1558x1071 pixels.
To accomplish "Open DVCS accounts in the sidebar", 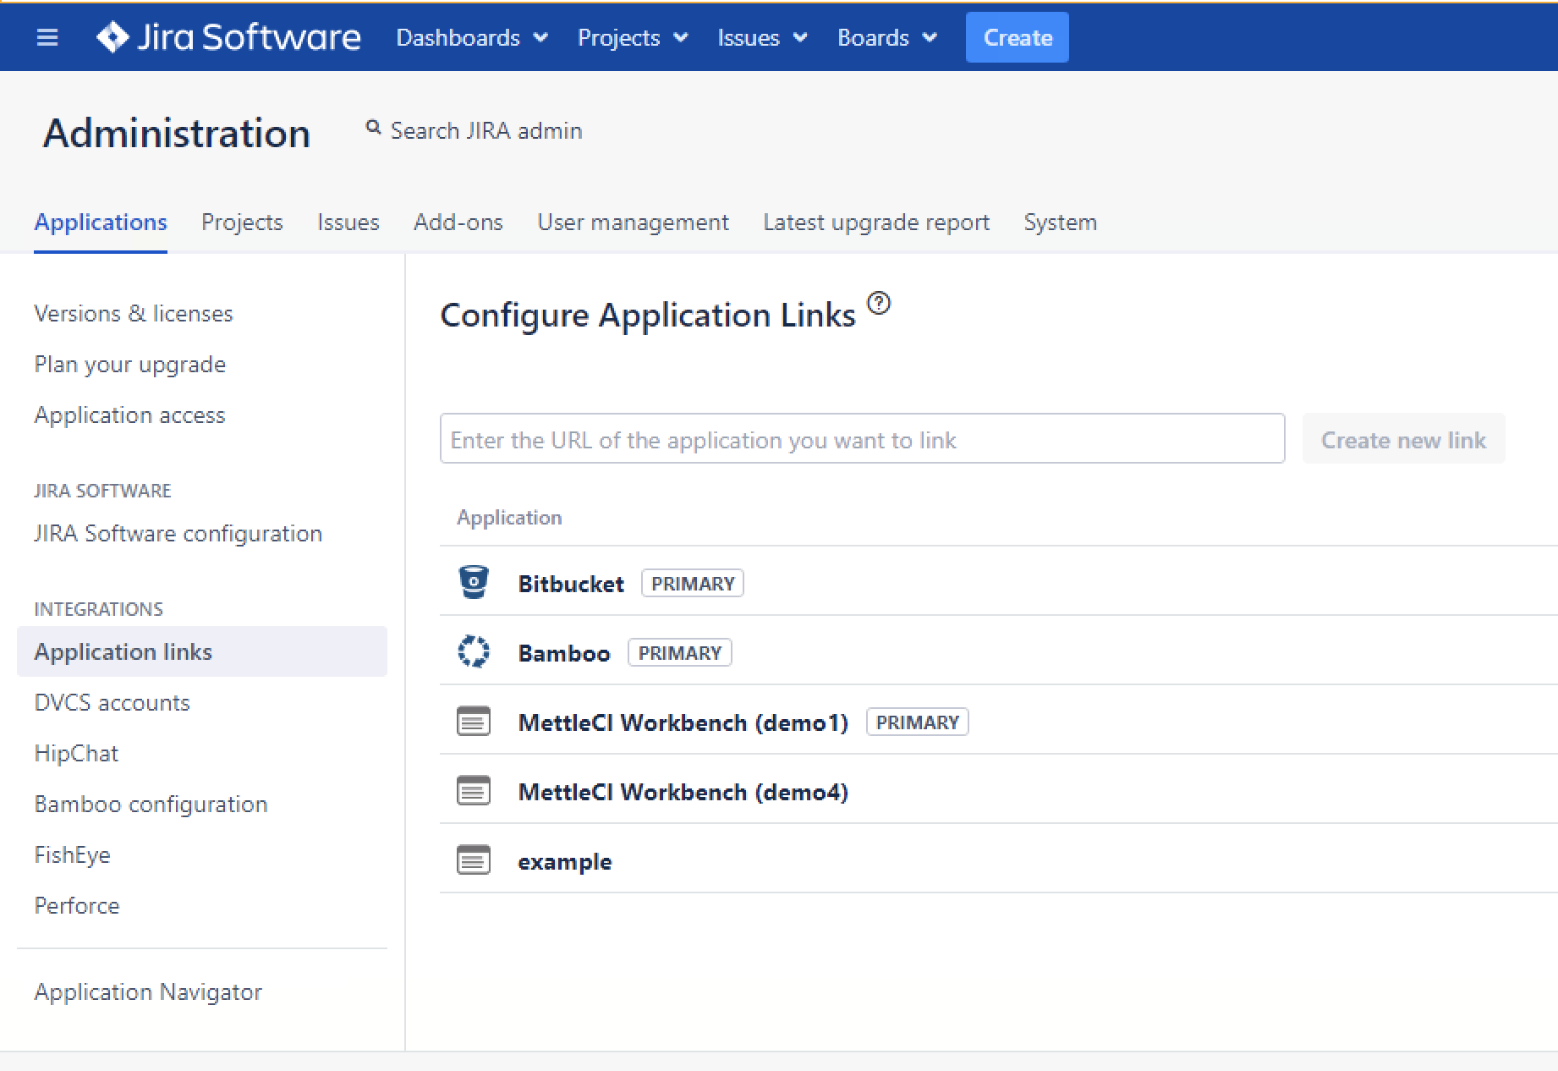I will [112, 702].
